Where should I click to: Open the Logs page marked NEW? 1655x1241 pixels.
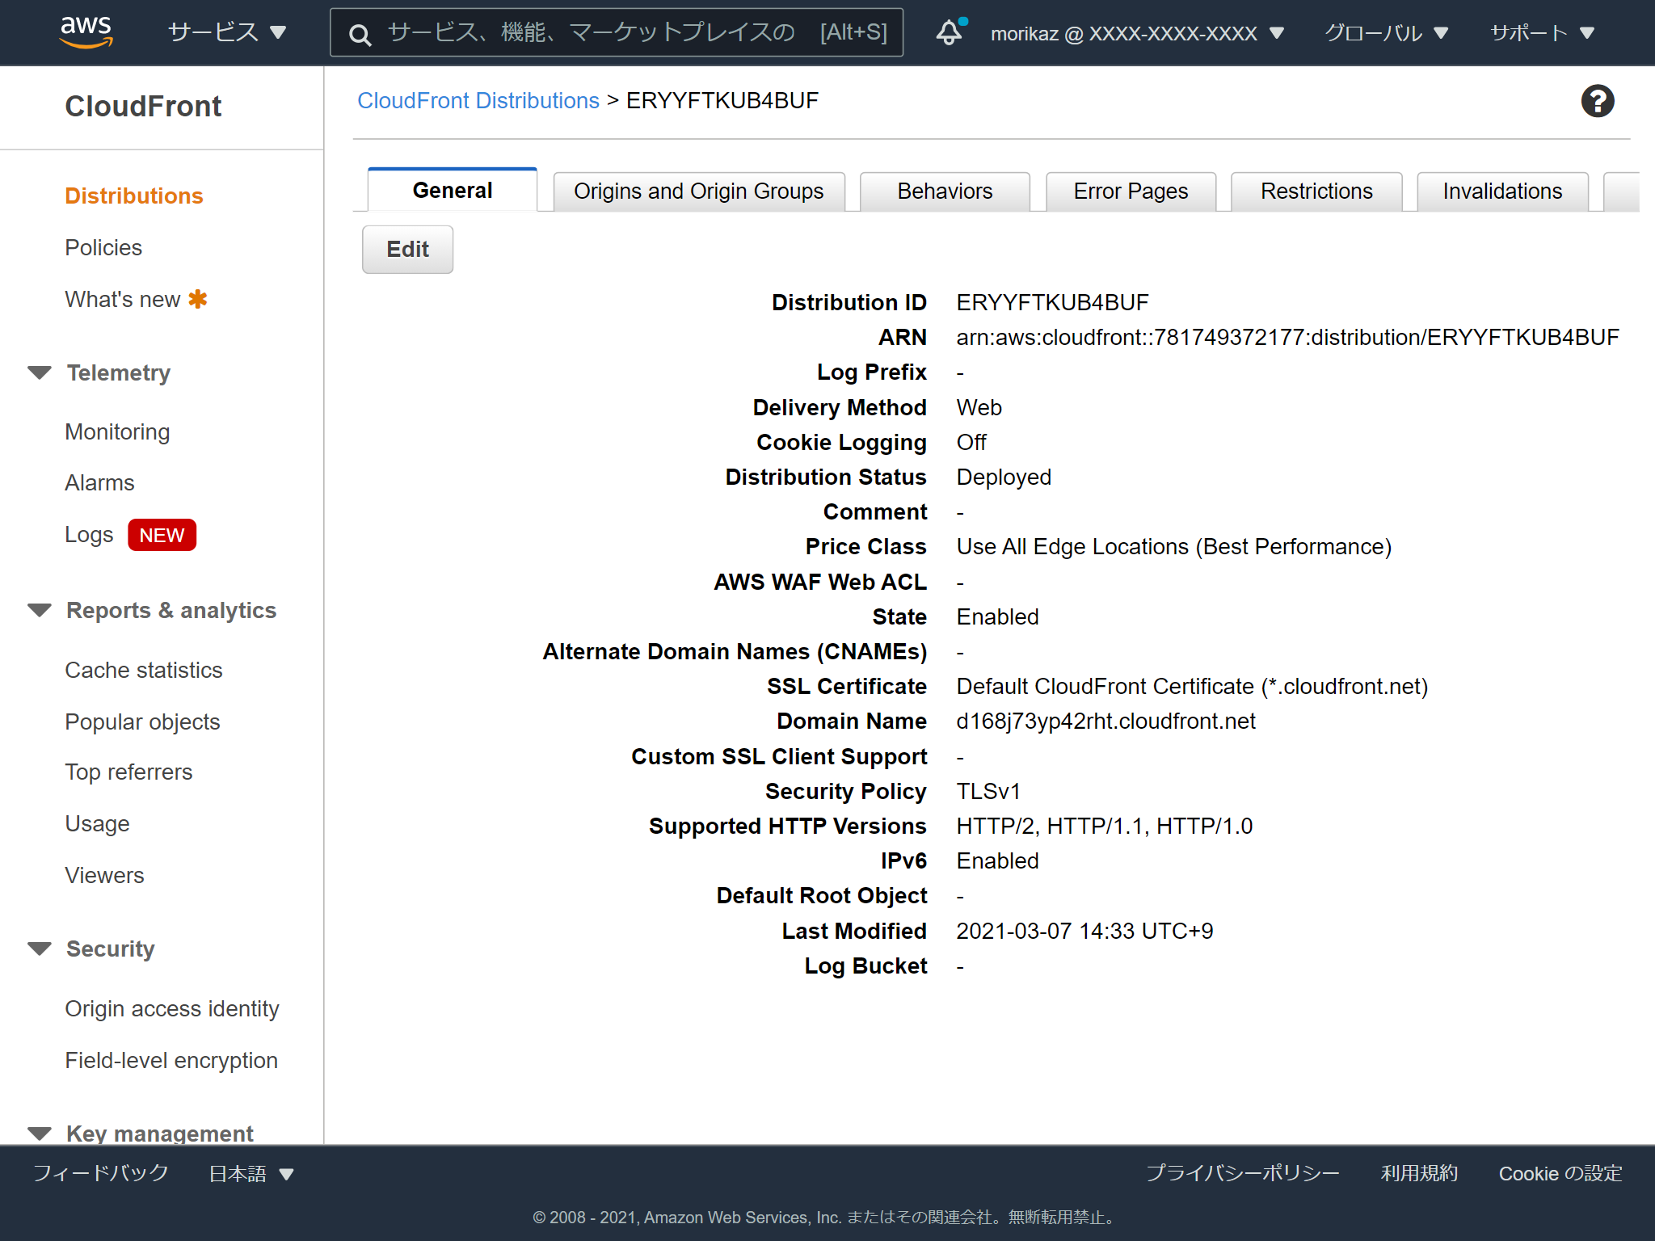[89, 534]
